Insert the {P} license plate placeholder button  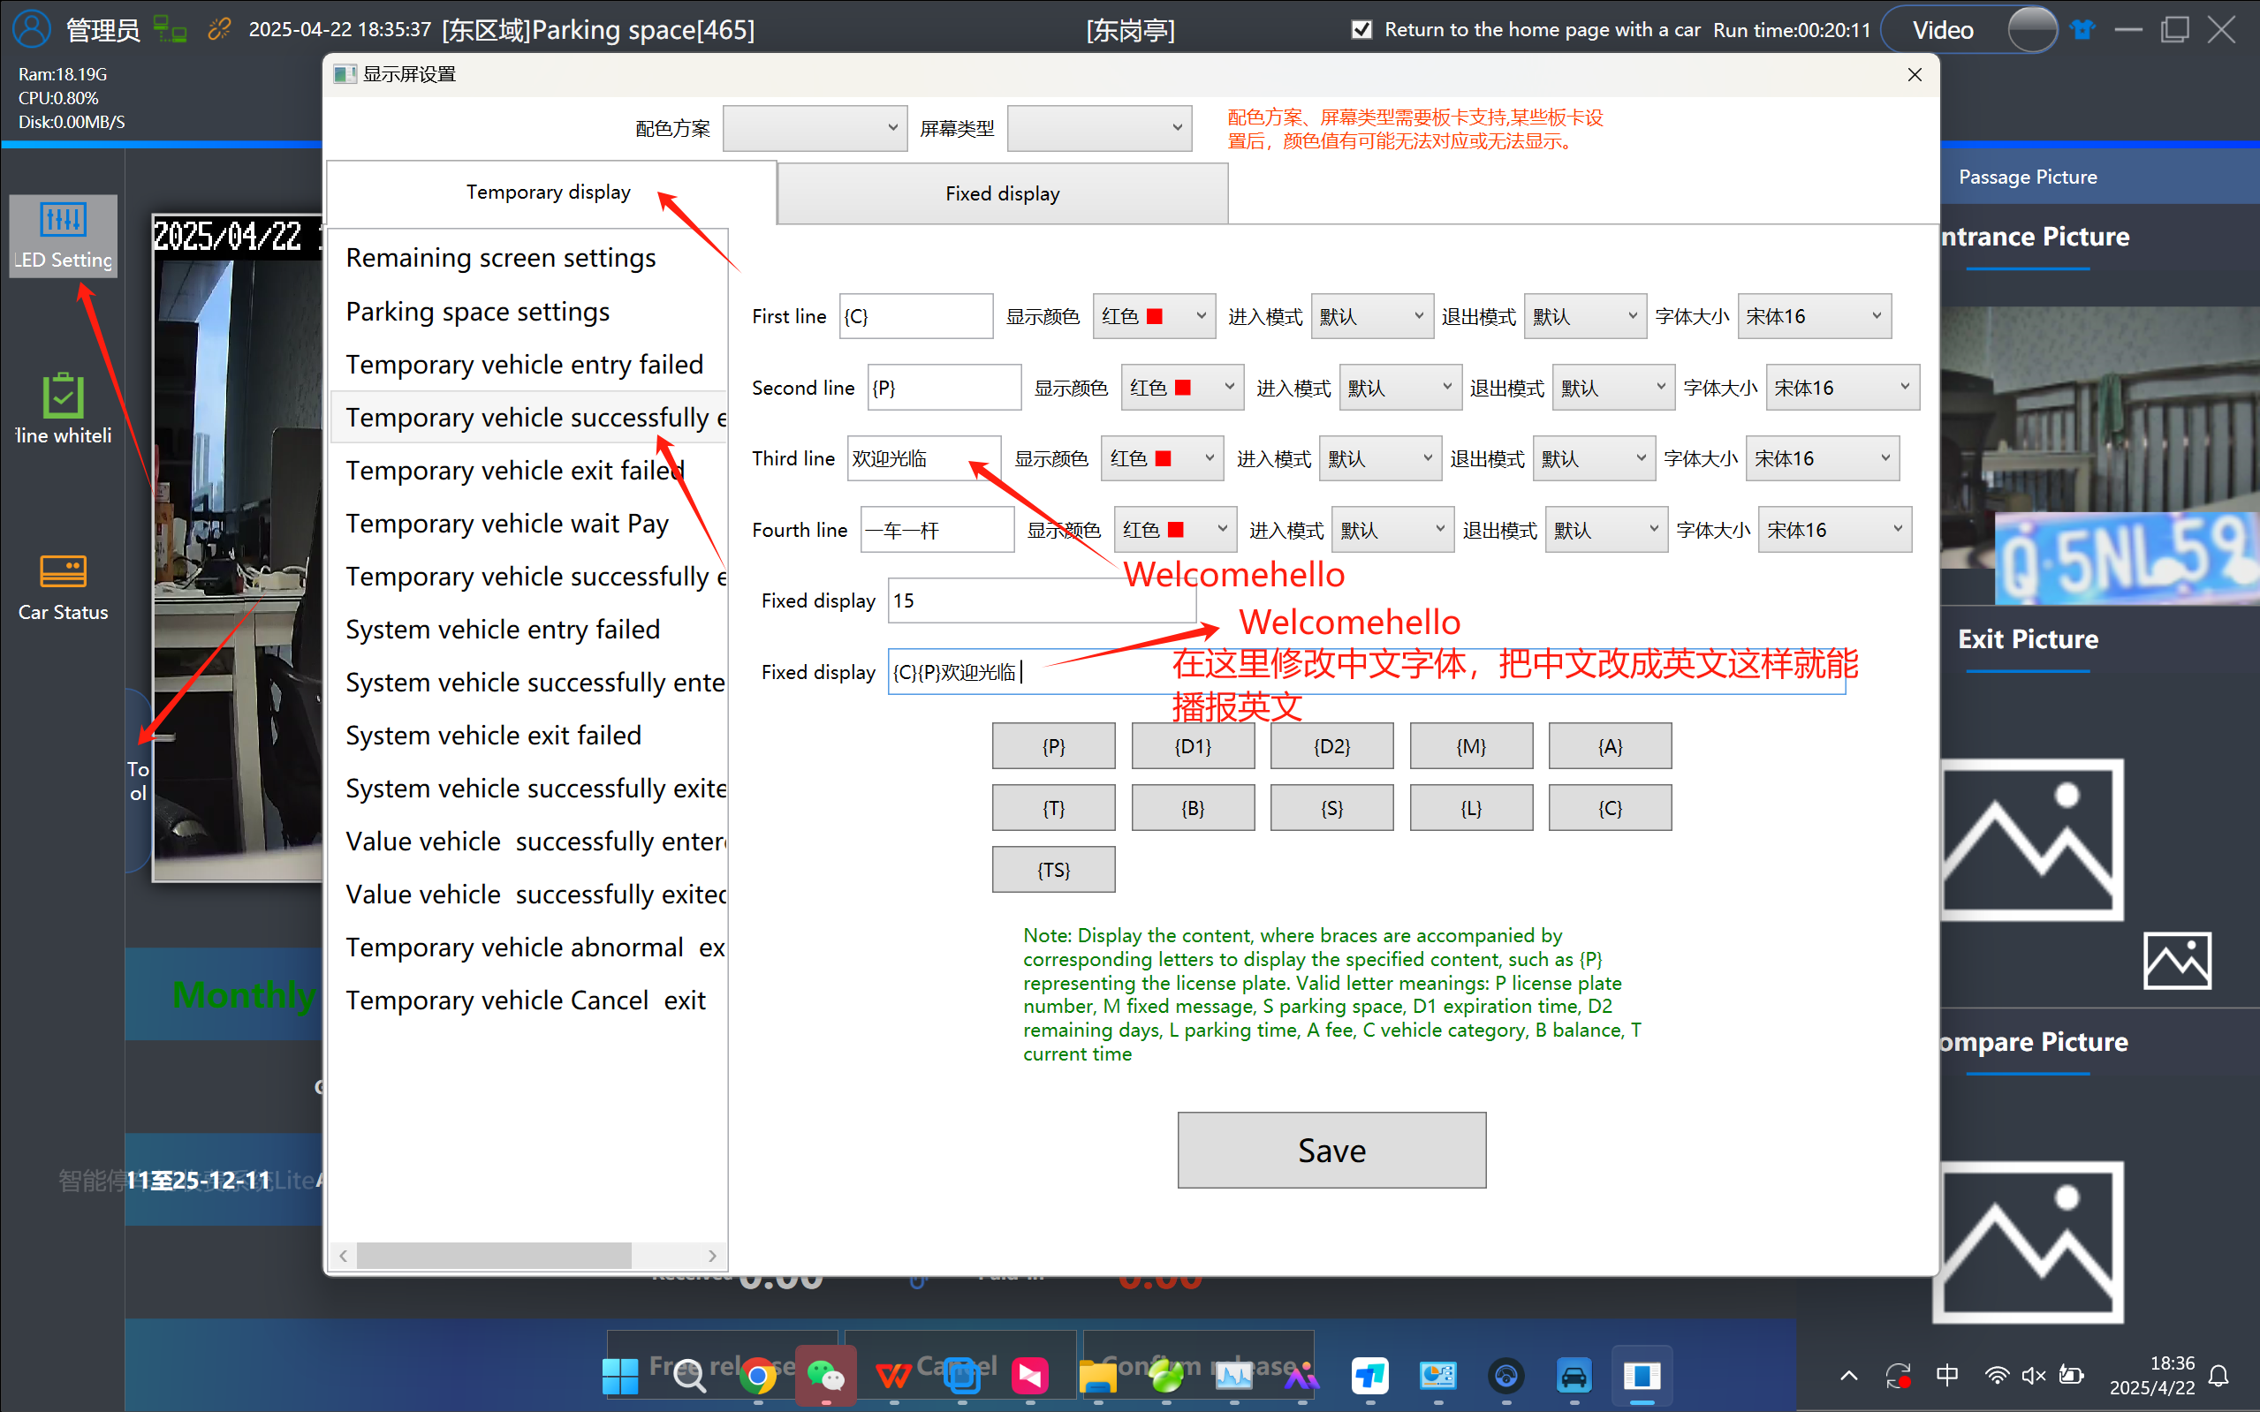coord(1053,746)
